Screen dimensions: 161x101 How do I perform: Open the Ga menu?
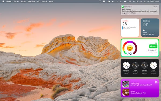(x=38, y=1)
